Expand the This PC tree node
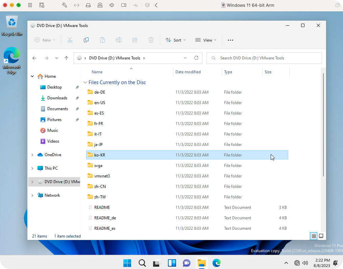 (x=32, y=168)
